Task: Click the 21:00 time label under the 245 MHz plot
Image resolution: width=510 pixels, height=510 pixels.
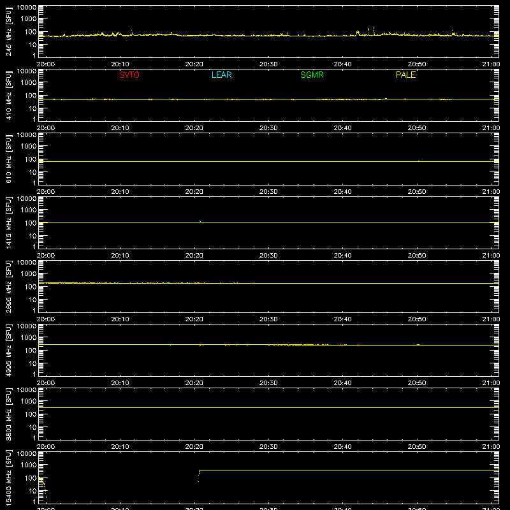Action: tap(491, 64)
